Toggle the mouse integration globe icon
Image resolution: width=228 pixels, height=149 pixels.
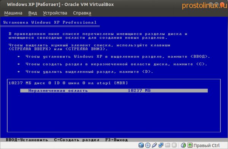click(x=183, y=145)
